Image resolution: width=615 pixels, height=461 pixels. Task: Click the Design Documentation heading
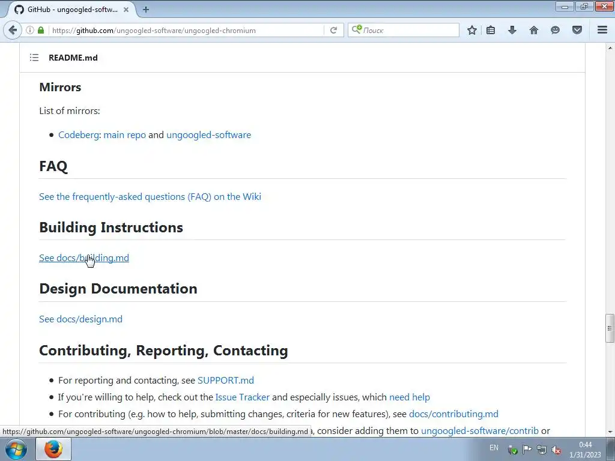click(118, 289)
